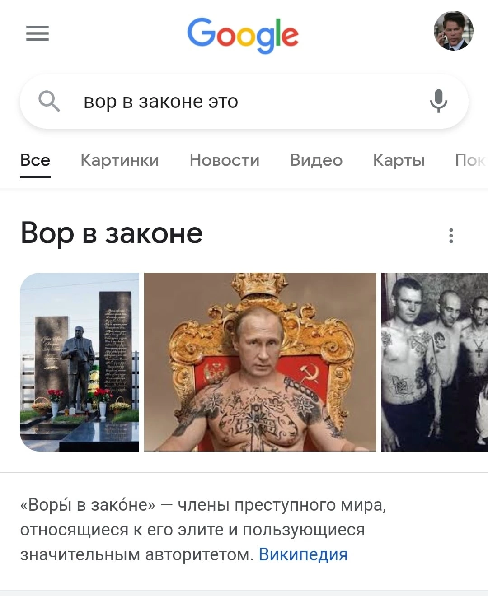This screenshot has width=488, height=596.
Task: Open the monument statue thumbnail
Action: coord(80,362)
